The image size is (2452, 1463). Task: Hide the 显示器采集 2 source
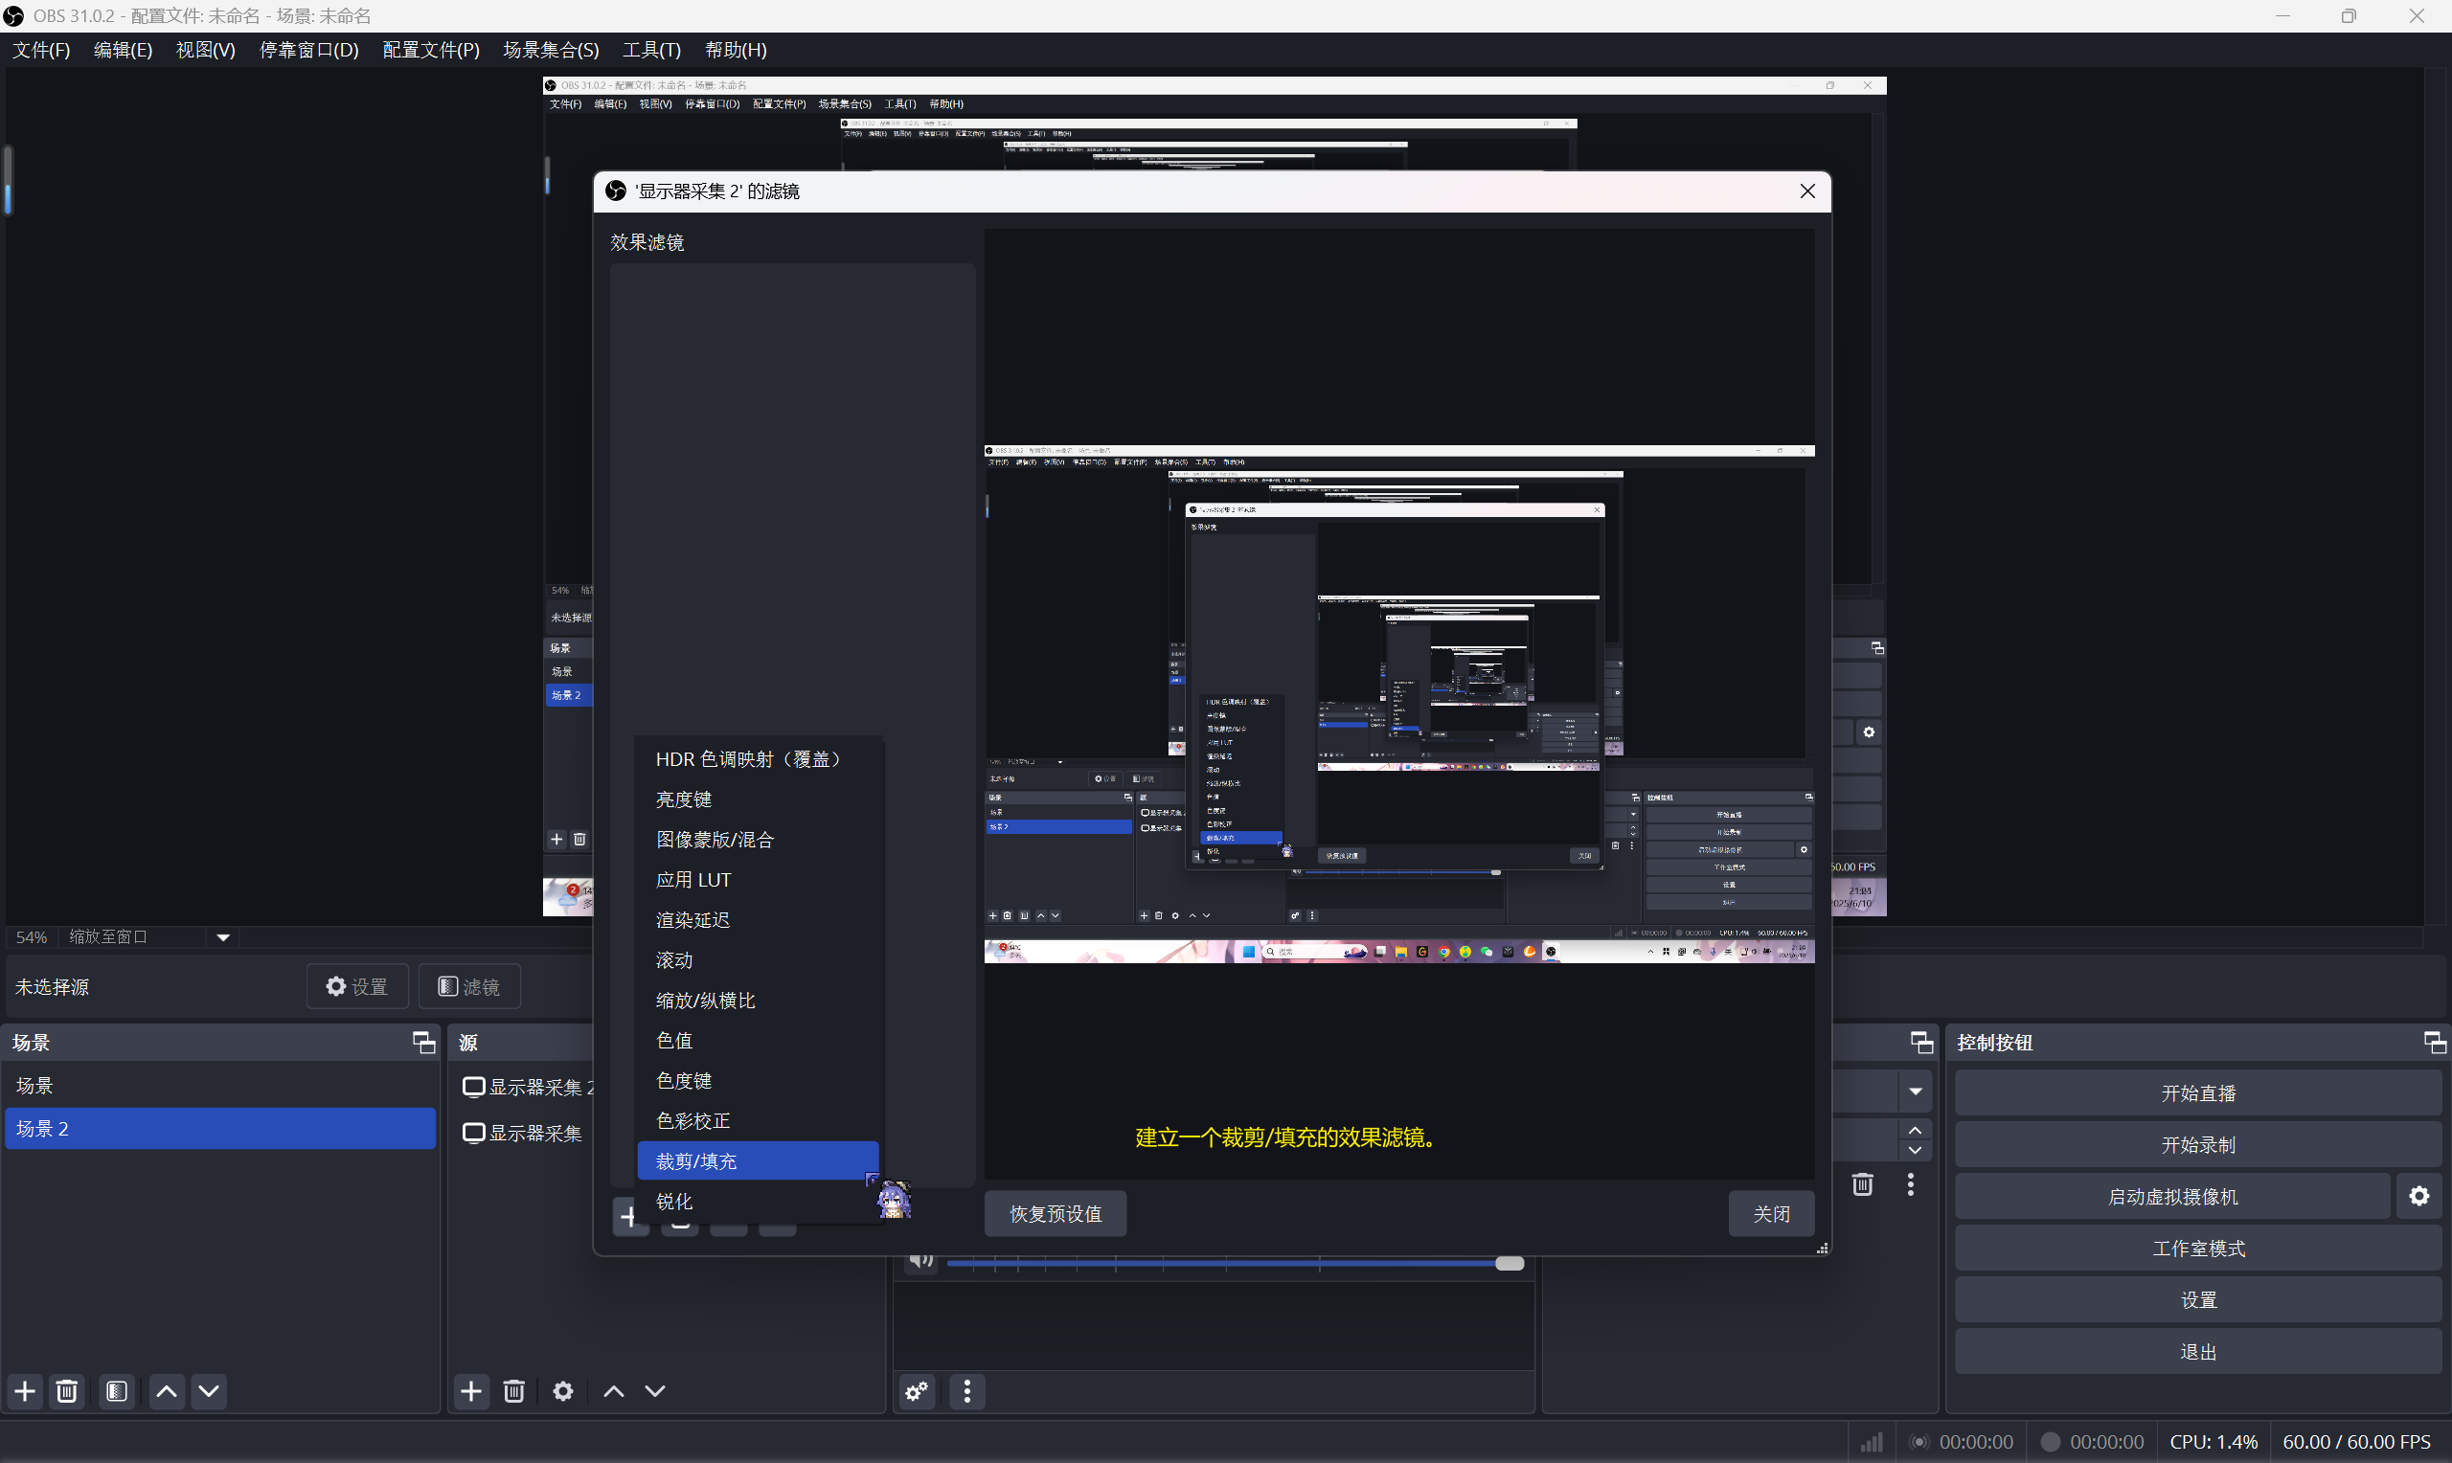point(473,1087)
